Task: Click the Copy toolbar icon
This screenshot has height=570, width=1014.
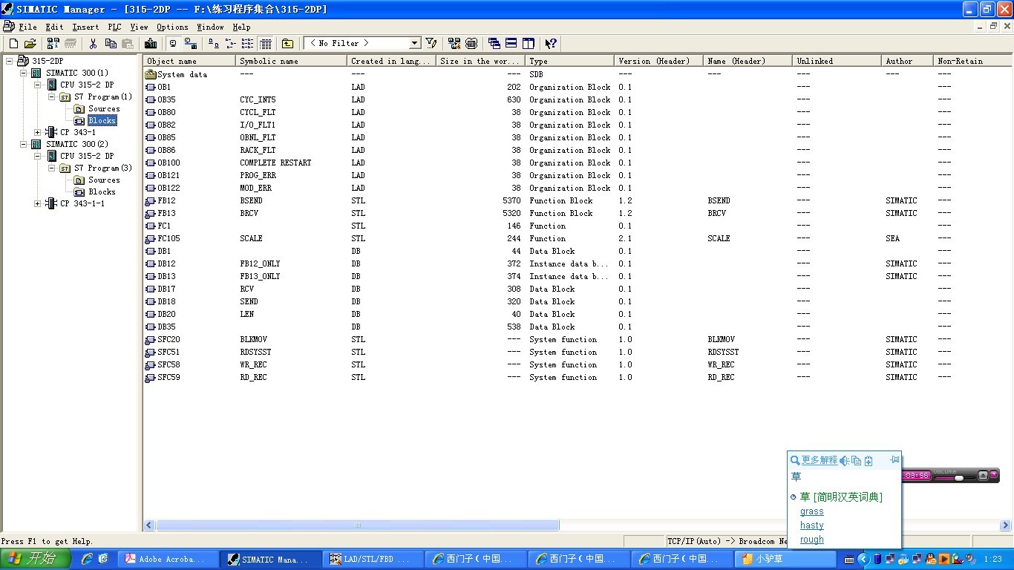Action: (111, 44)
